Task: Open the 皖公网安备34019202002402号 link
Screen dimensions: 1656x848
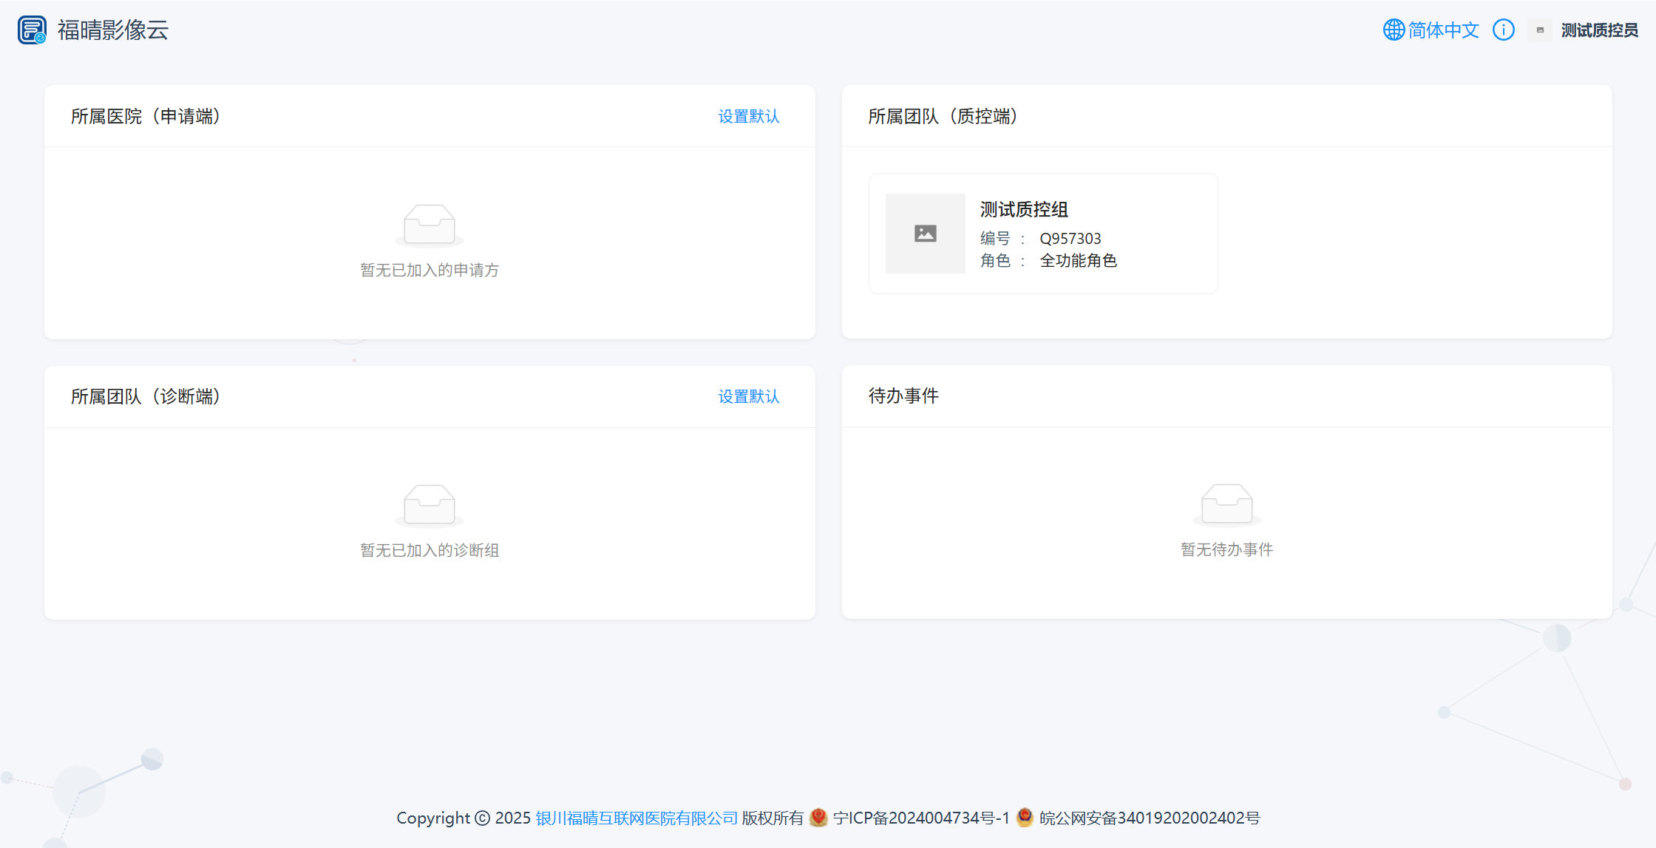Action: pos(1149,818)
